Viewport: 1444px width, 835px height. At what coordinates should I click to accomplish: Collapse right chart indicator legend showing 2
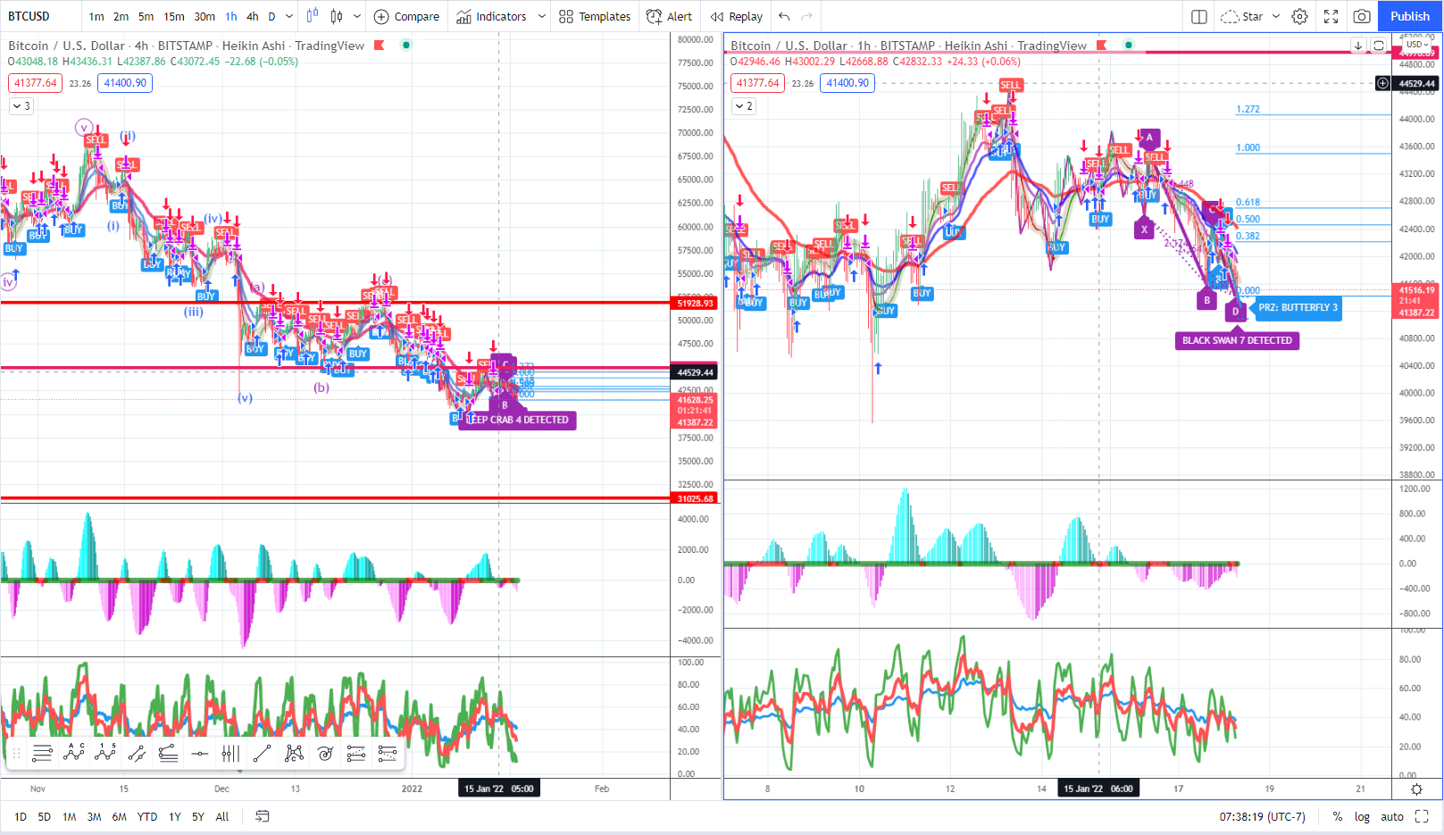pyautogui.click(x=744, y=106)
